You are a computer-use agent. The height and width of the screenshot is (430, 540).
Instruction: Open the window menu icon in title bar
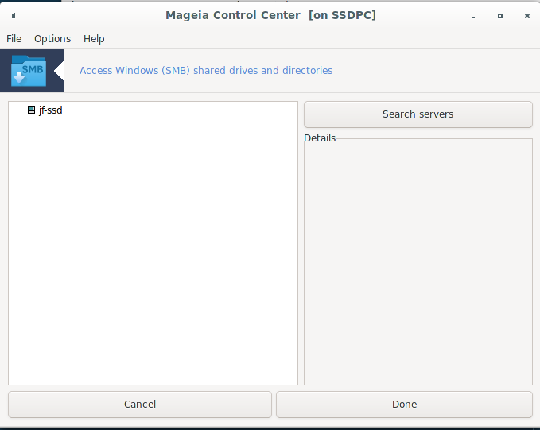pos(14,15)
